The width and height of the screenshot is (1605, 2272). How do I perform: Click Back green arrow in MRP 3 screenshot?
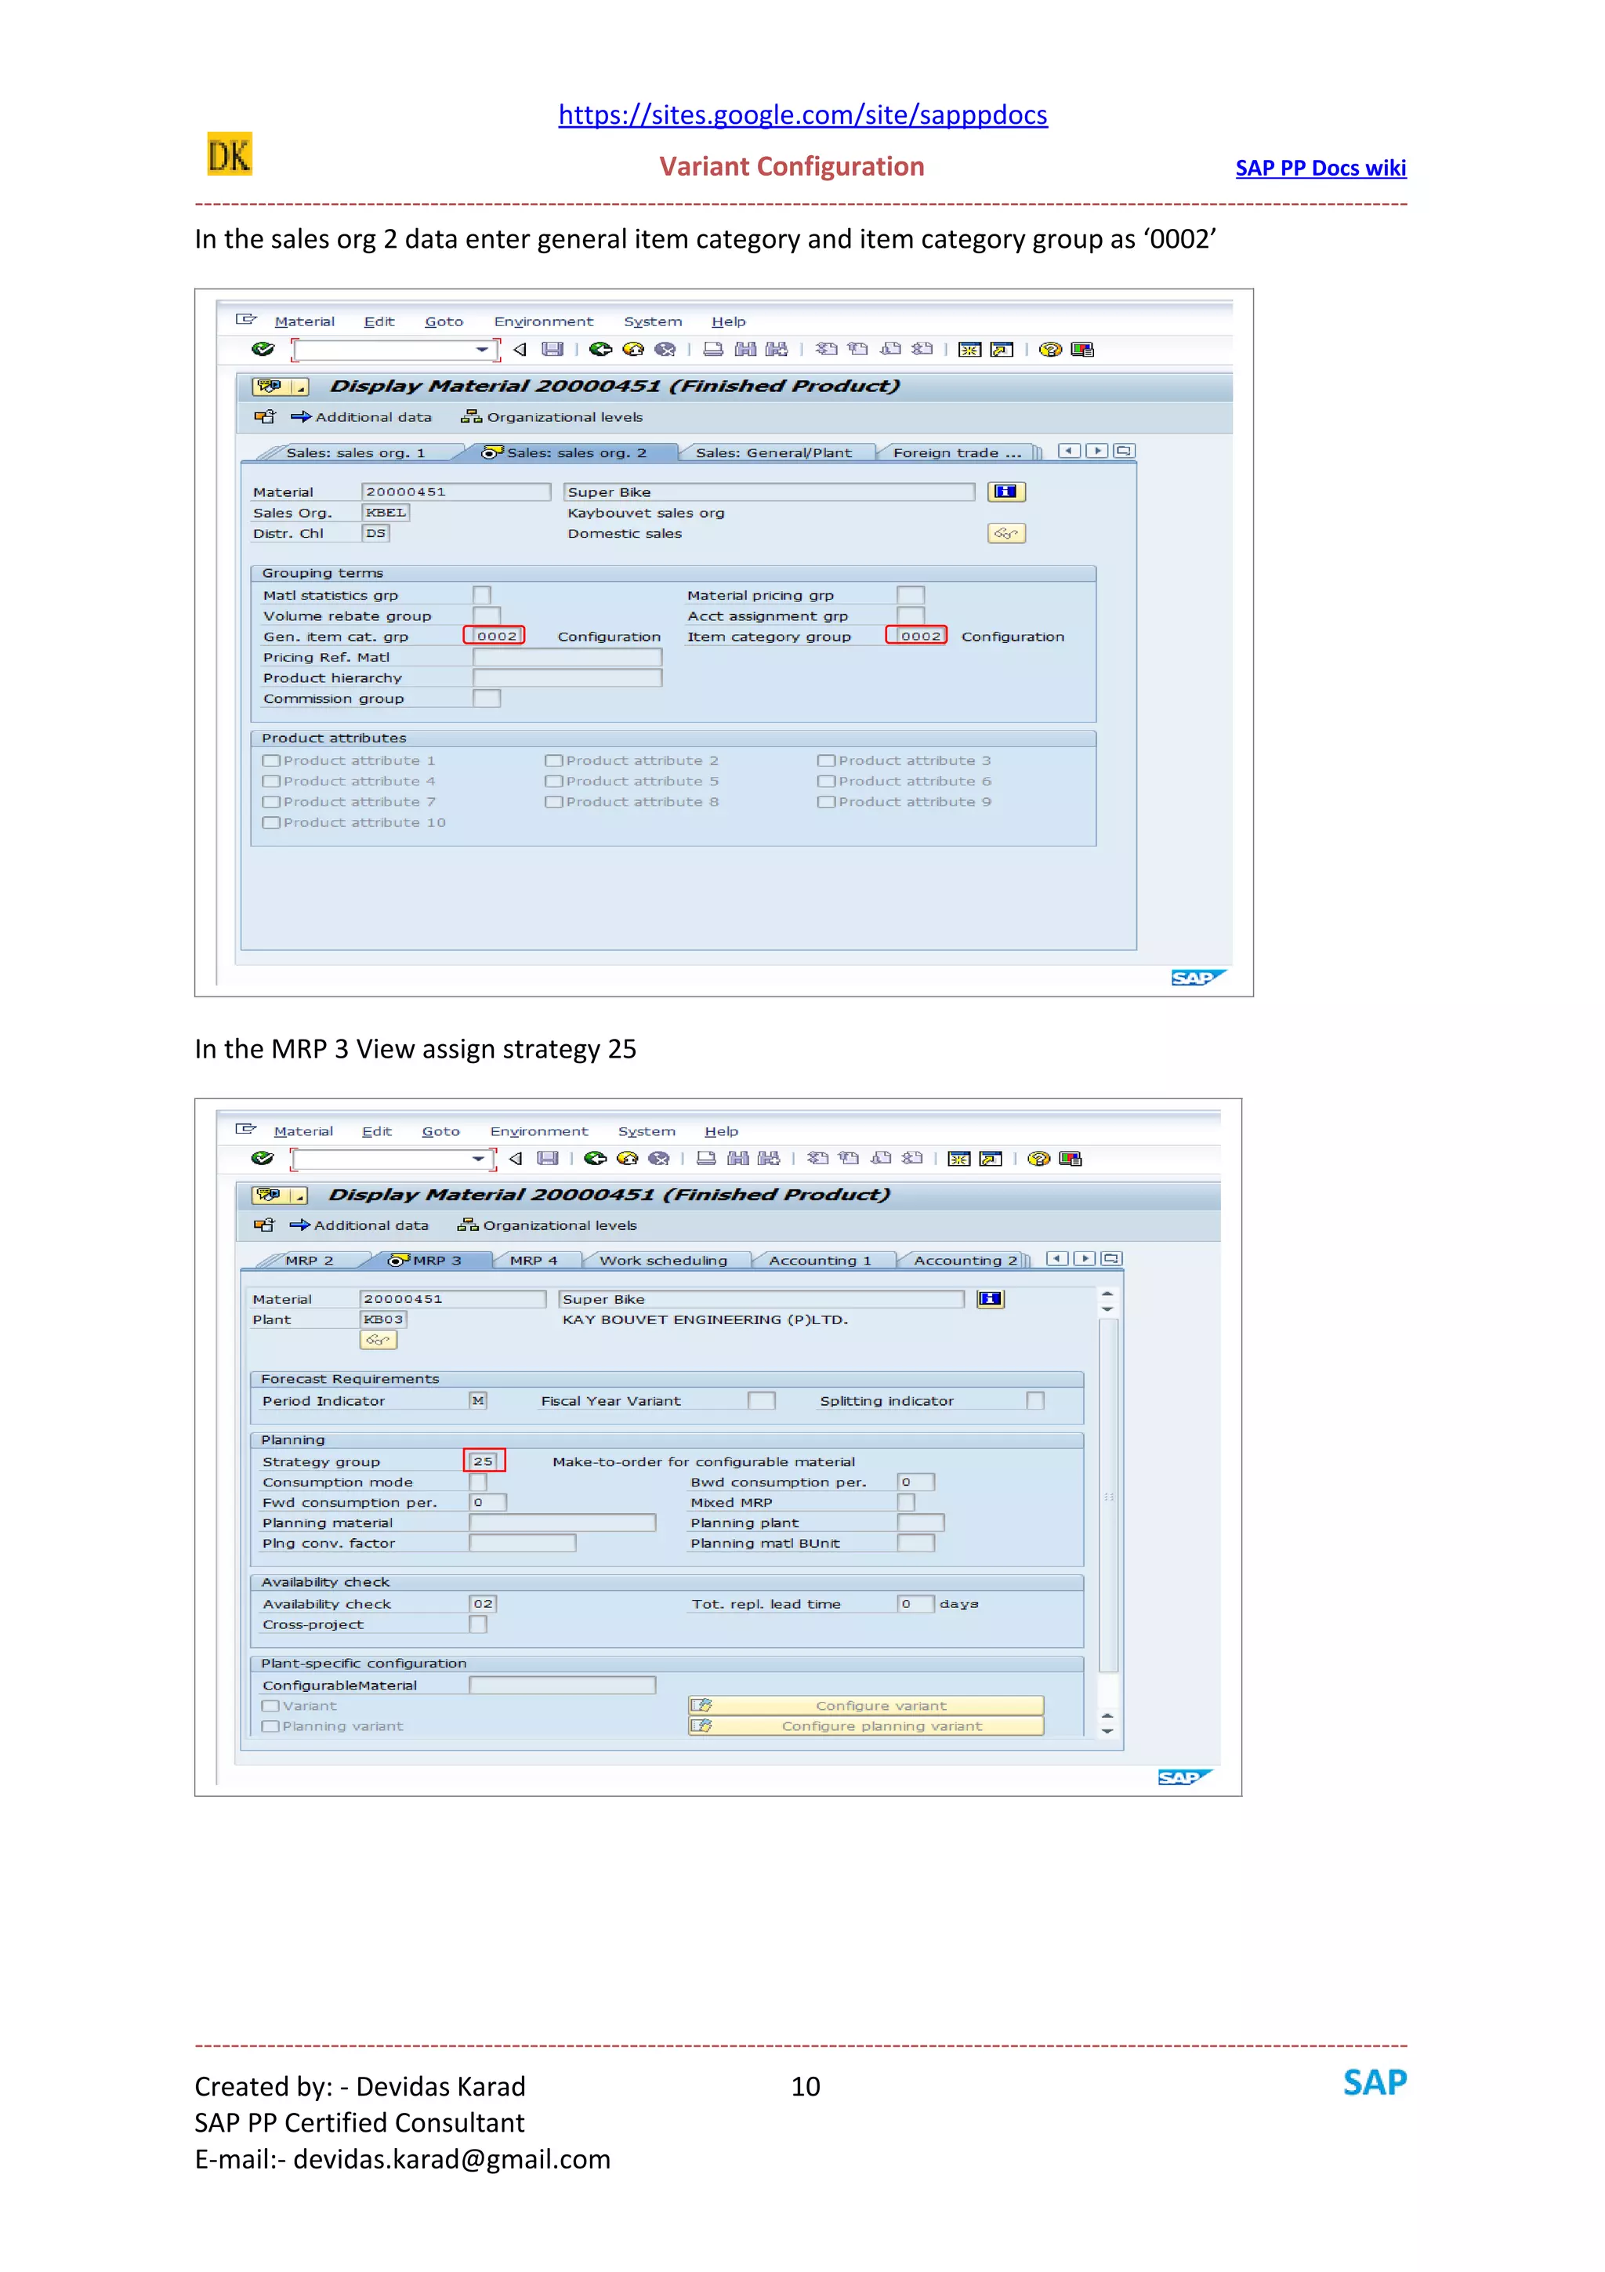[596, 1159]
